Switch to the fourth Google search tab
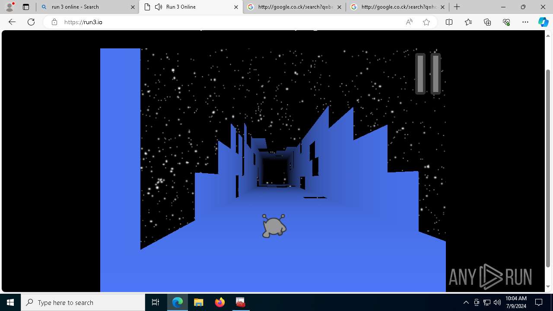 pos(397,7)
